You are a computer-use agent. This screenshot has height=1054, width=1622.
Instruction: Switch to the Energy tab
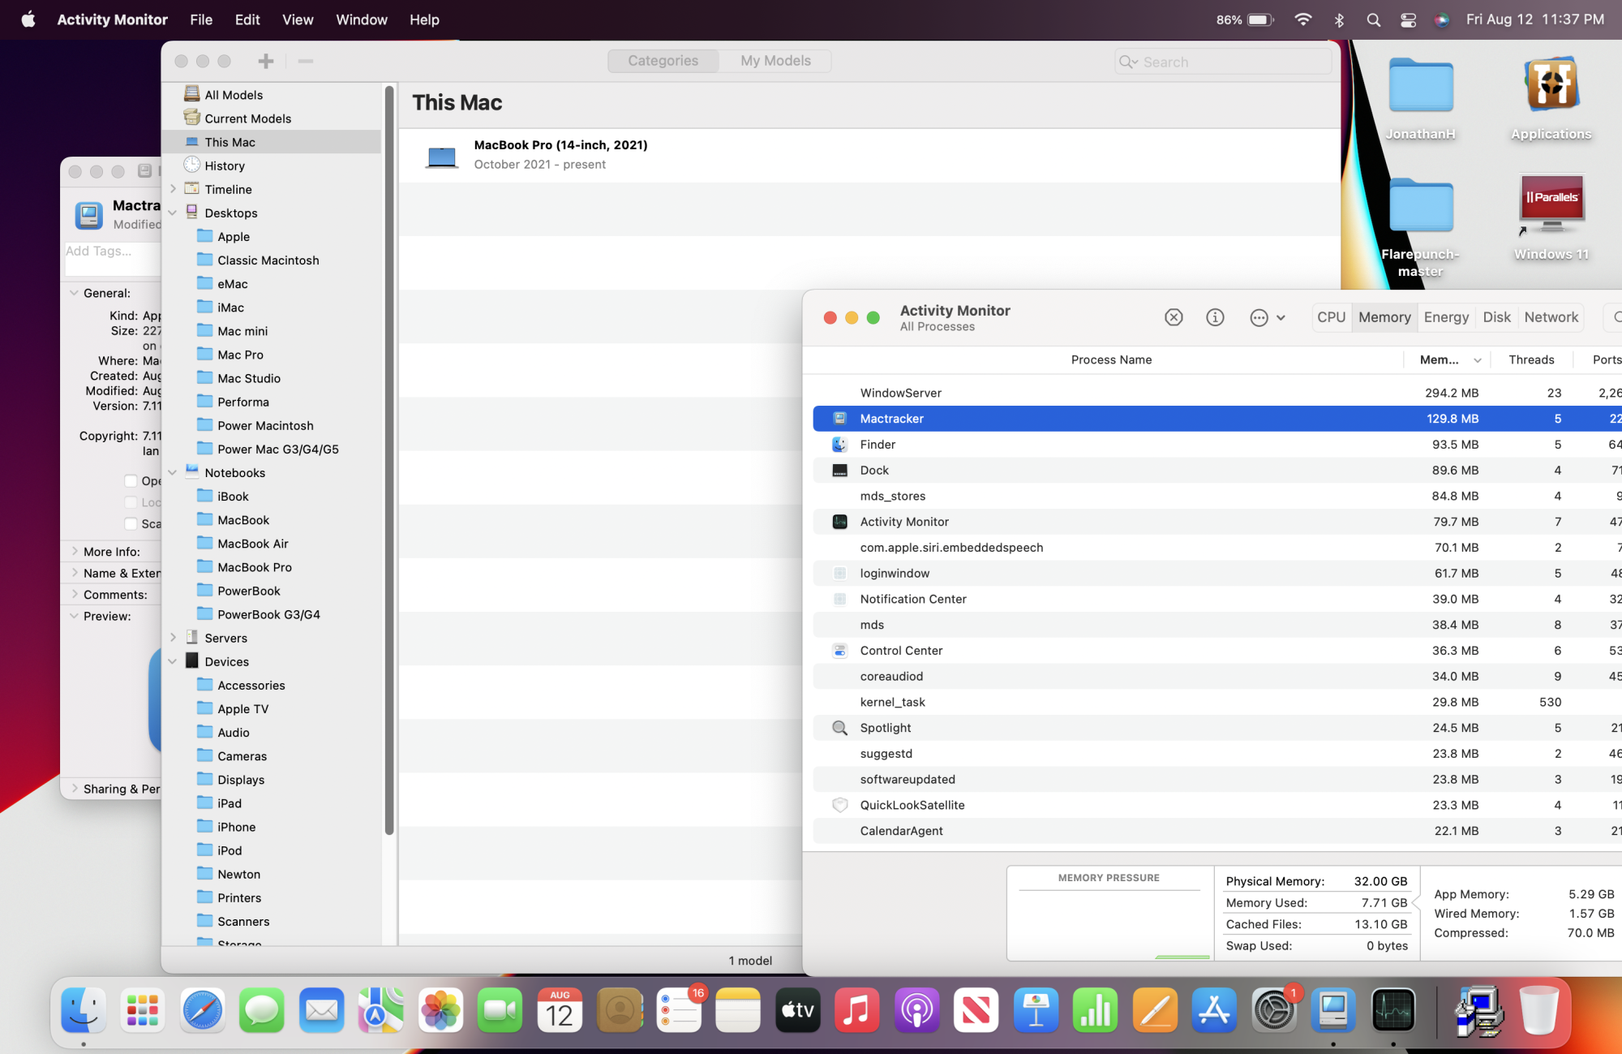1446,317
